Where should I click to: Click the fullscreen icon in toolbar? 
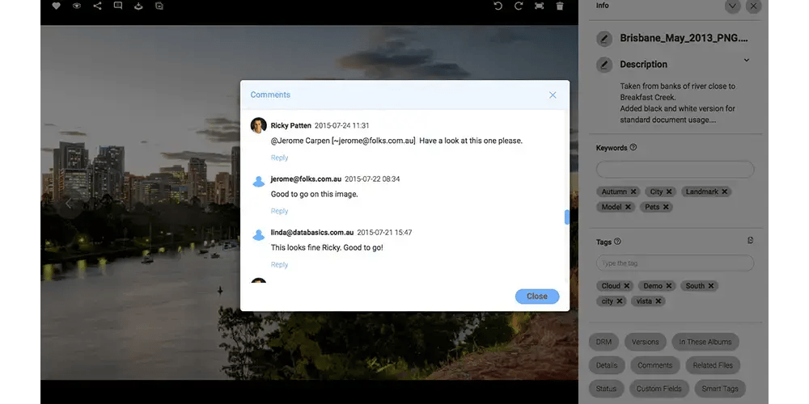pyautogui.click(x=539, y=6)
